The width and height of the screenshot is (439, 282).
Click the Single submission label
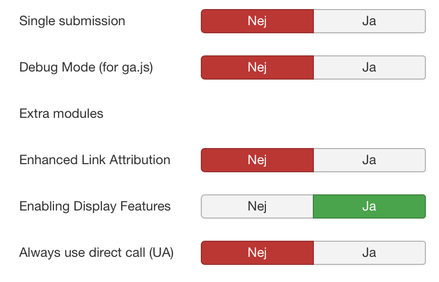(x=72, y=21)
